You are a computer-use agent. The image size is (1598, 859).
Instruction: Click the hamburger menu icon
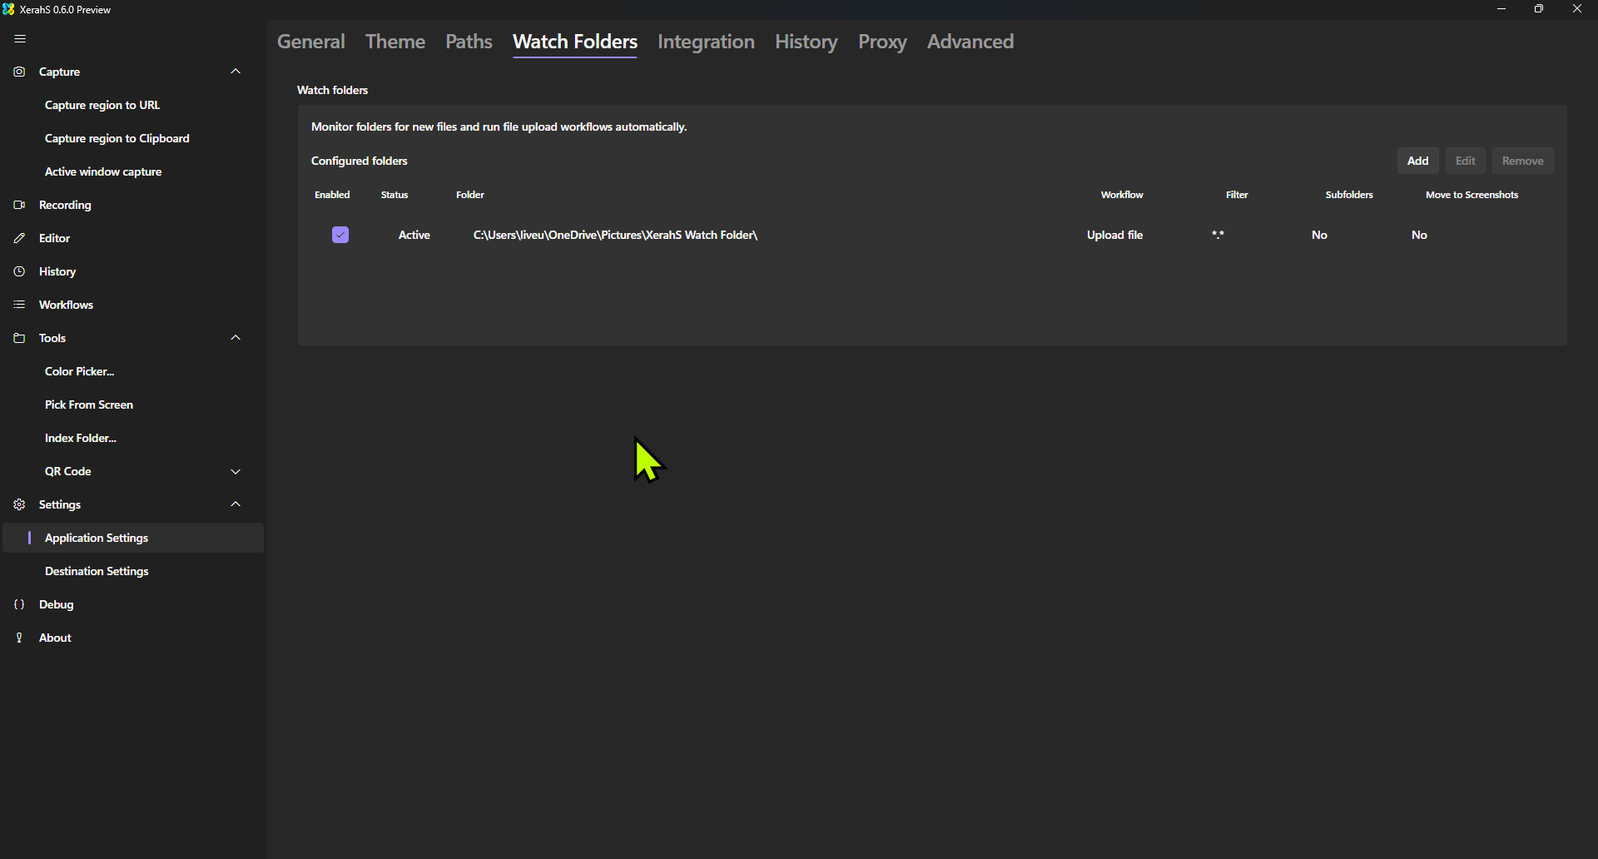21,38
